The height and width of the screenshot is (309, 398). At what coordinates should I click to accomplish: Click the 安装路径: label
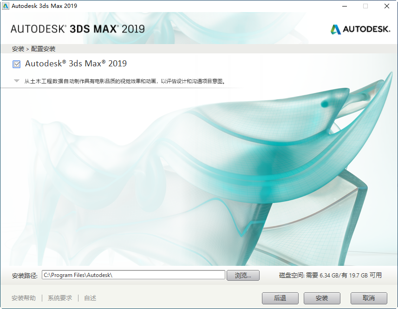pyautogui.click(x=25, y=276)
